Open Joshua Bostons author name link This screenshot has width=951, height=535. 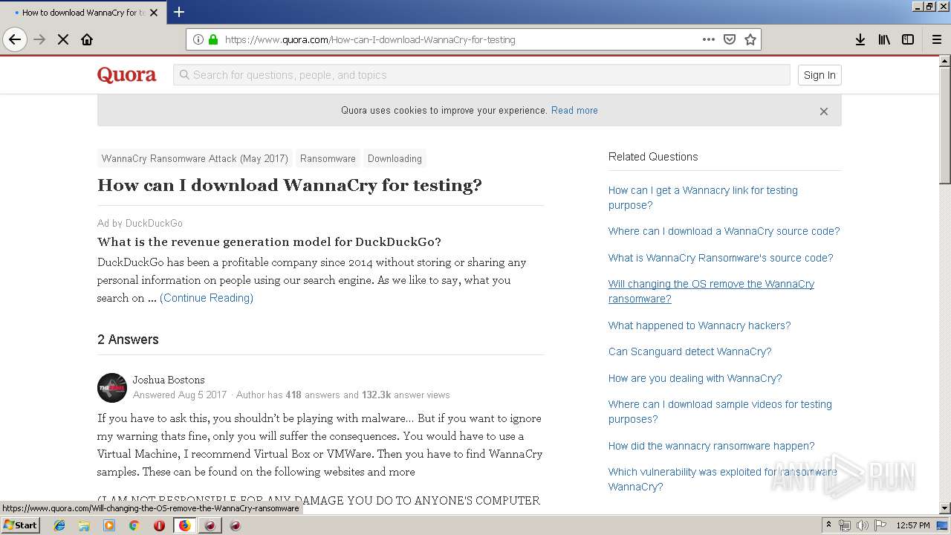169,380
